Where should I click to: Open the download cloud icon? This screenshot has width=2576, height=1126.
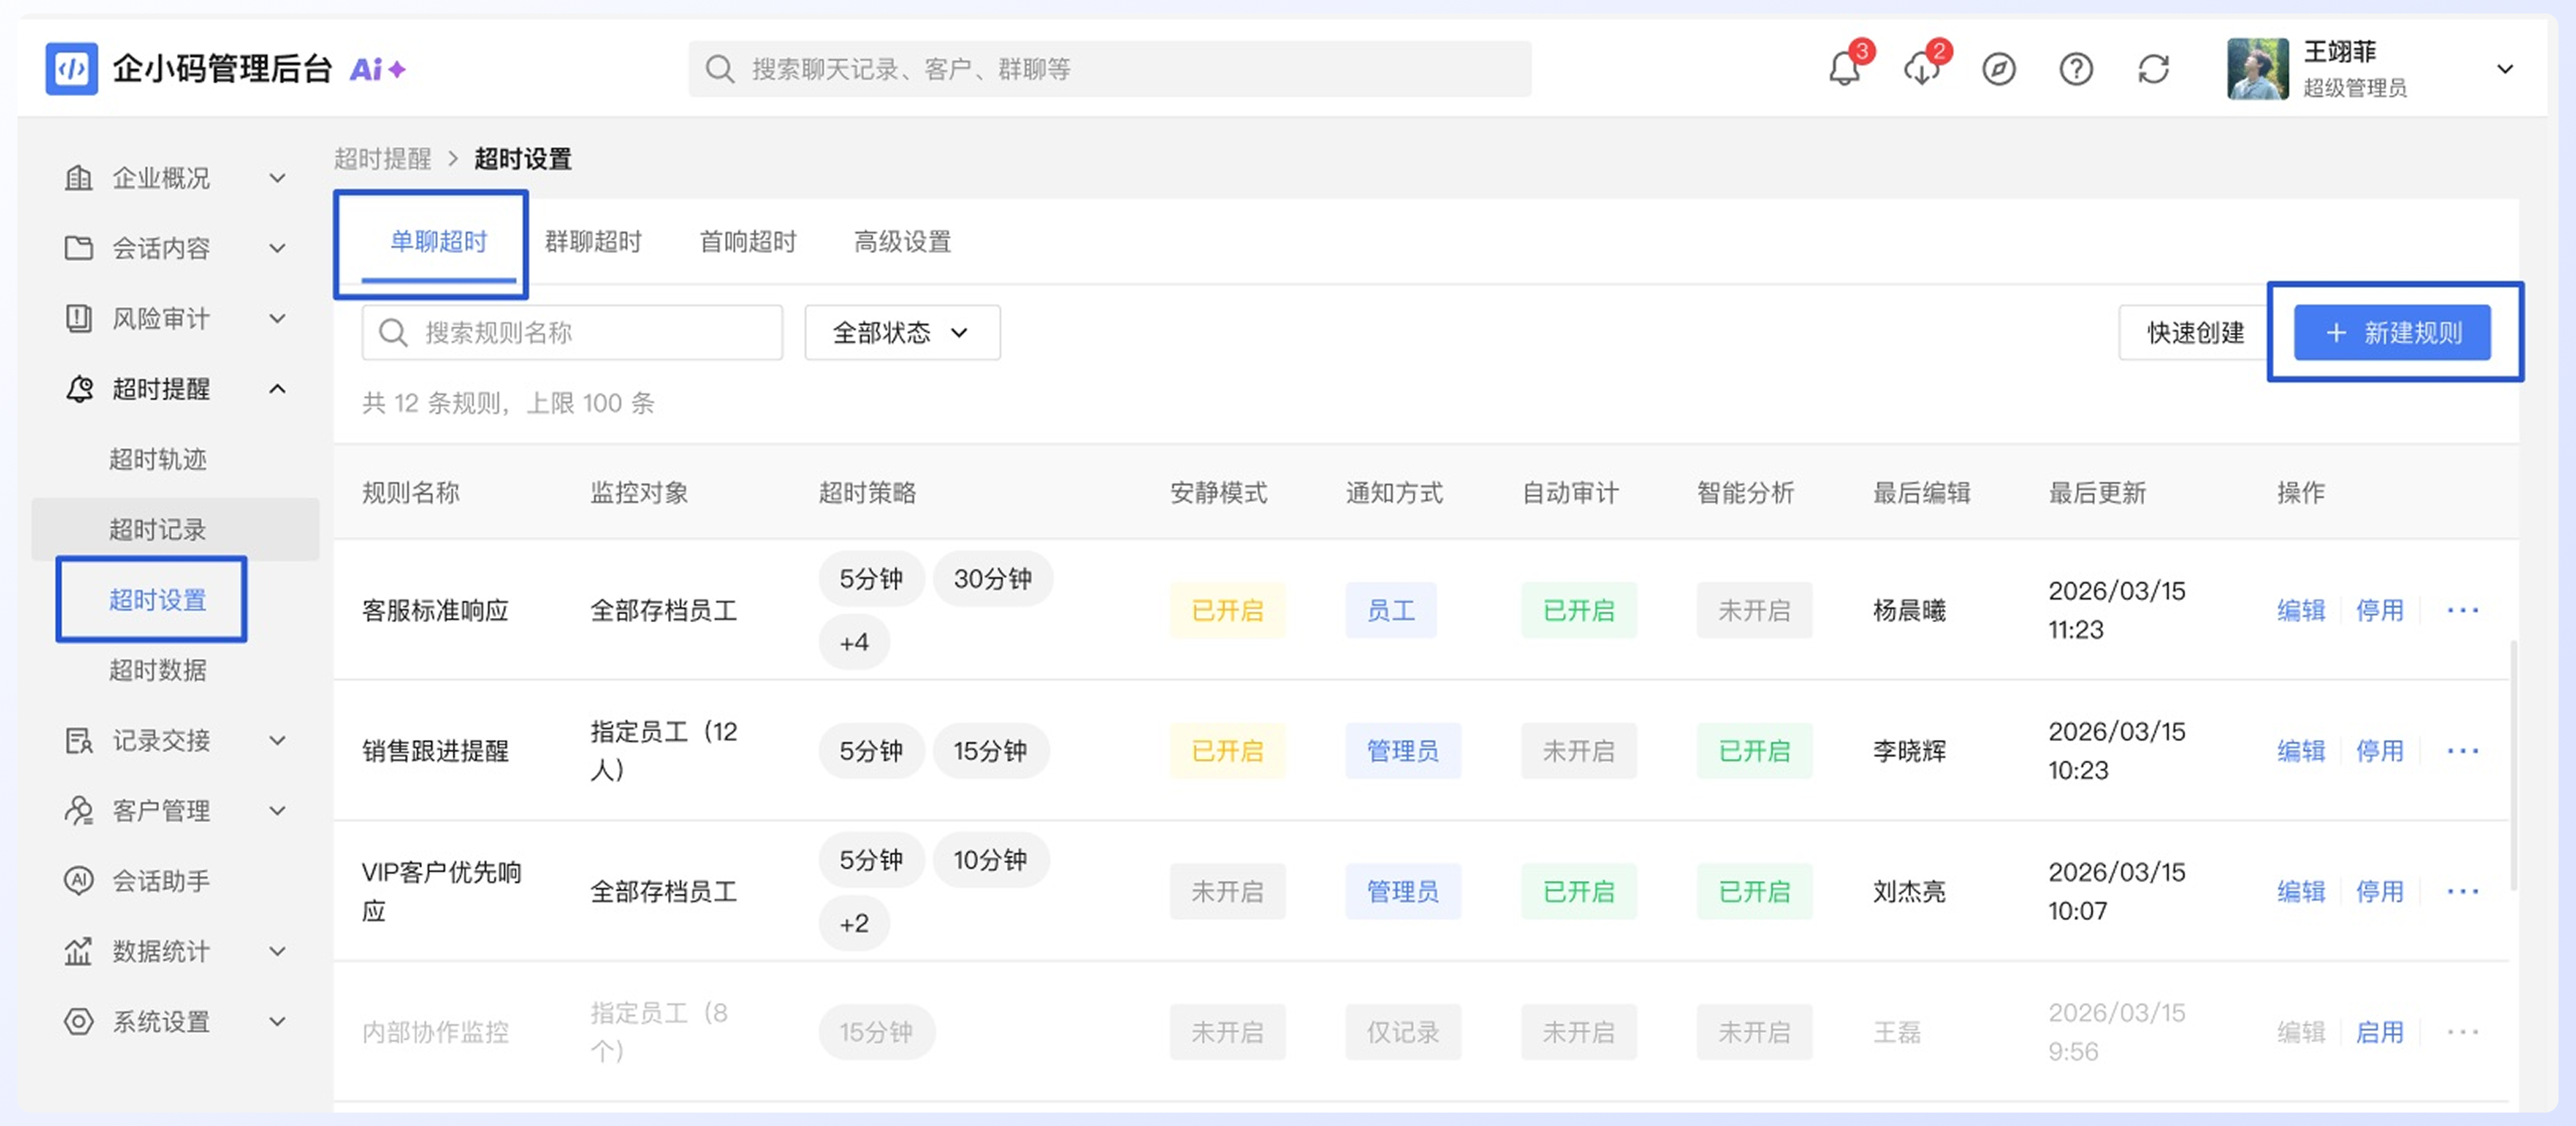pyautogui.click(x=1921, y=69)
